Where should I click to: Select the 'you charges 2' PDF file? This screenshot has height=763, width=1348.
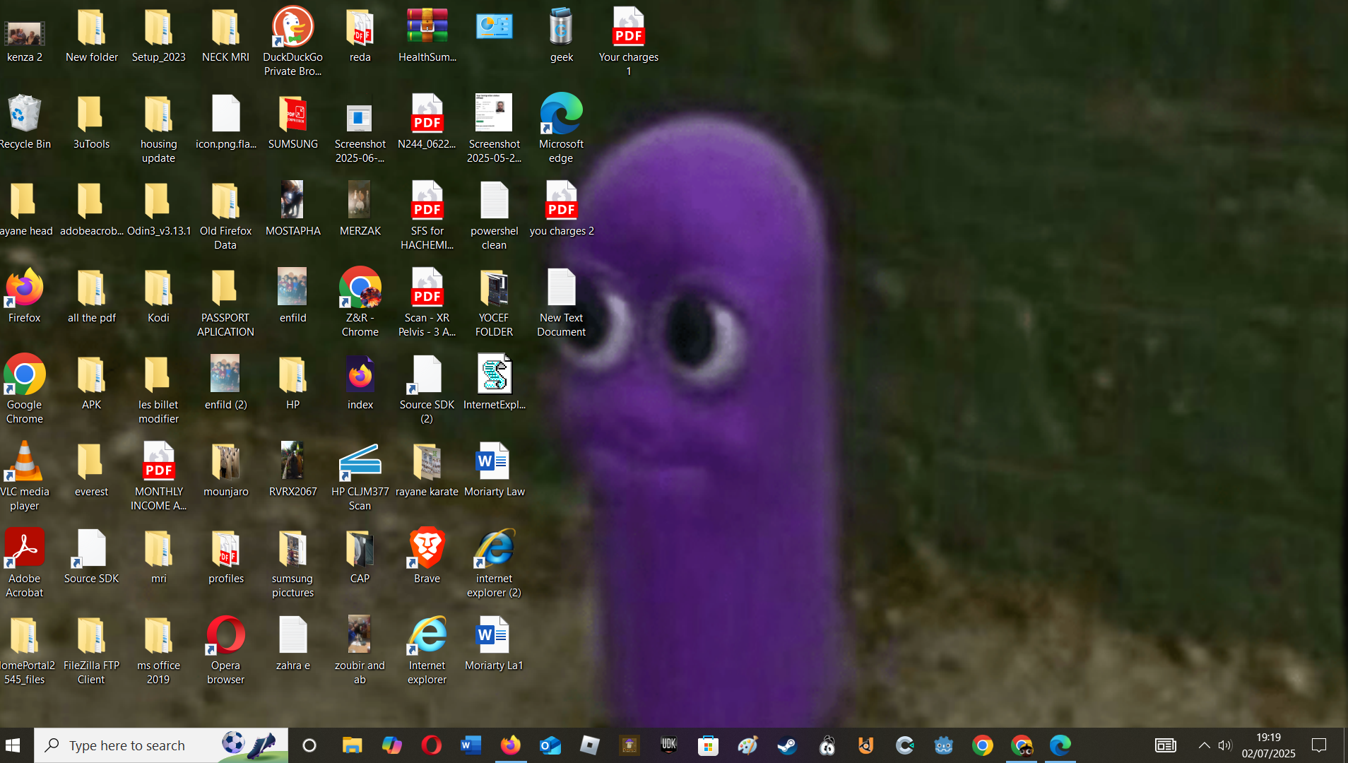pos(561,209)
